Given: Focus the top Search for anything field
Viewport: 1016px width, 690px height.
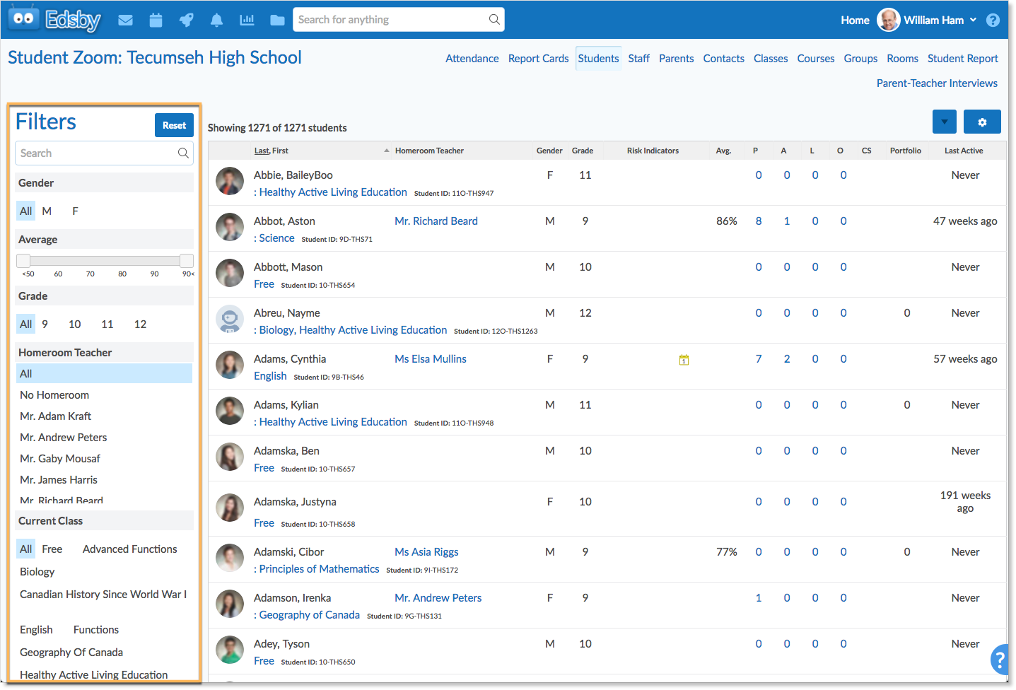Looking at the screenshot, I should point(399,19).
